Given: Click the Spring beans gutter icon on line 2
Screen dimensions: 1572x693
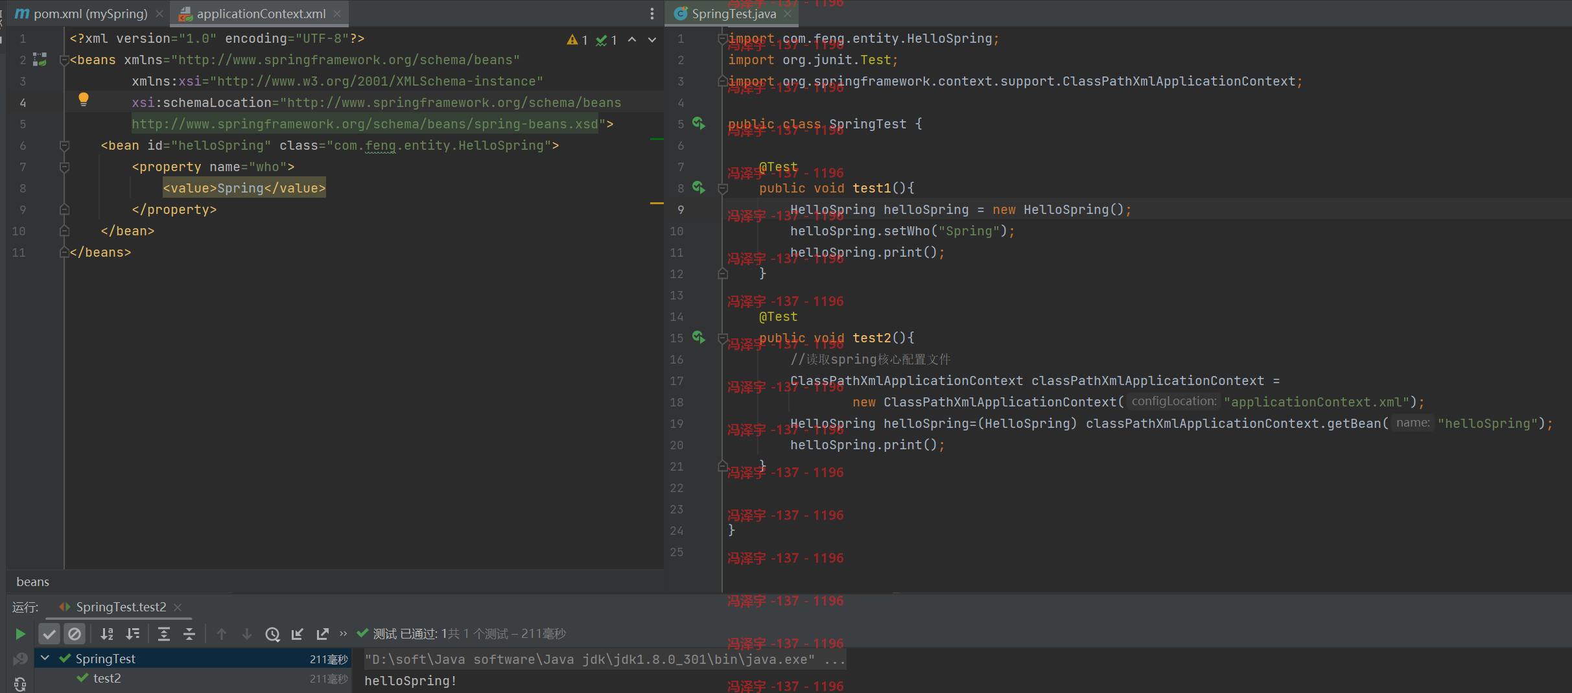Looking at the screenshot, I should coord(40,60).
